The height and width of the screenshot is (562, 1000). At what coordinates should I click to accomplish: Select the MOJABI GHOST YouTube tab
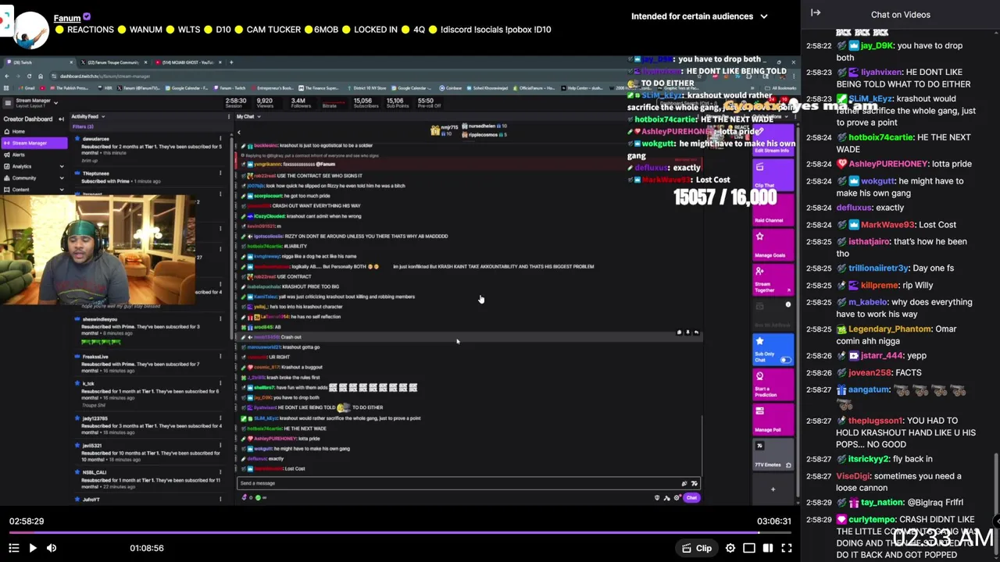pos(187,62)
